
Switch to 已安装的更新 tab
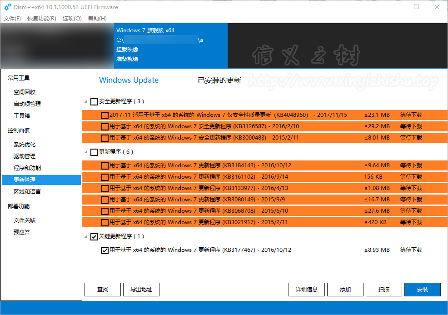219,80
